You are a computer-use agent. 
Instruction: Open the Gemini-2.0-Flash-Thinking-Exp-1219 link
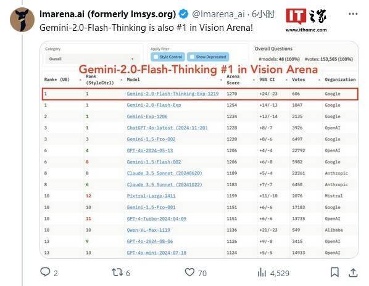click(x=173, y=94)
